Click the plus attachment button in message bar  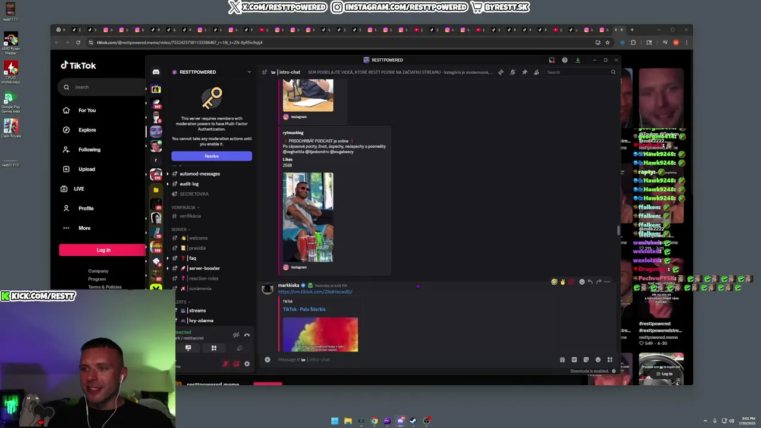tap(268, 360)
